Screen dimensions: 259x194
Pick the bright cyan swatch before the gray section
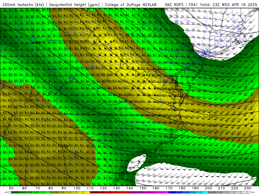205,192
